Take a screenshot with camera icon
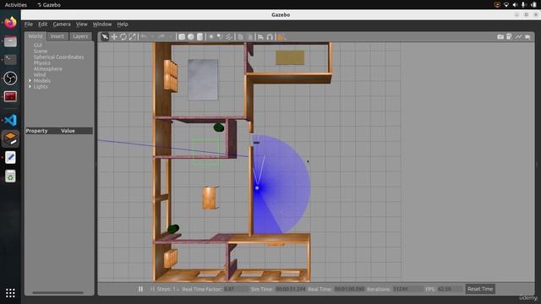Image resolution: width=541 pixels, height=304 pixels. click(x=500, y=36)
